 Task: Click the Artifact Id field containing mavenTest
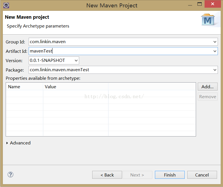[123, 51]
